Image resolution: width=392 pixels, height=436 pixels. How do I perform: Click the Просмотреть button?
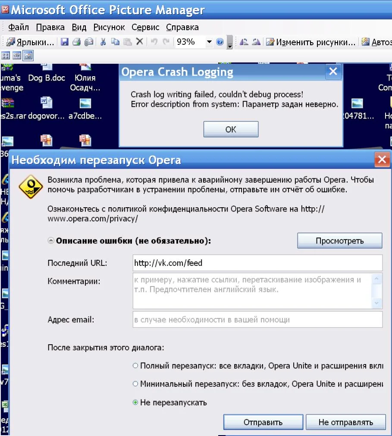click(340, 241)
